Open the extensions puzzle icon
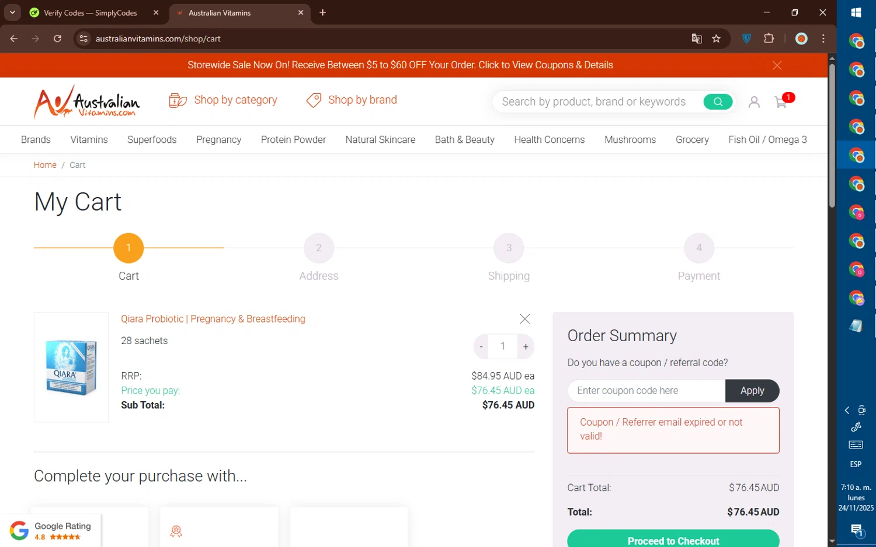The height and width of the screenshot is (547, 876). click(769, 39)
